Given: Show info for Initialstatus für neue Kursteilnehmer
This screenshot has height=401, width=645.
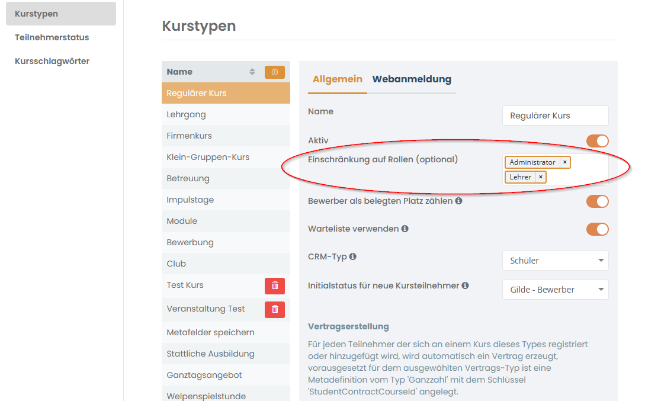Looking at the screenshot, I should click(x=465, y=285).
